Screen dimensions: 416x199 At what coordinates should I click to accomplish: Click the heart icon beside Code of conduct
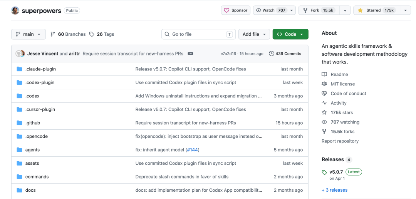[x=324, y=94]
